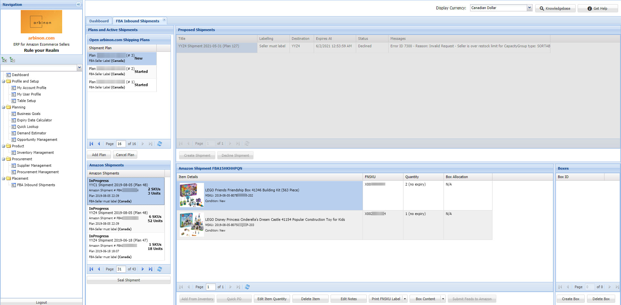
Task: Collapse the Product folder
Action: tap(3, 146)
